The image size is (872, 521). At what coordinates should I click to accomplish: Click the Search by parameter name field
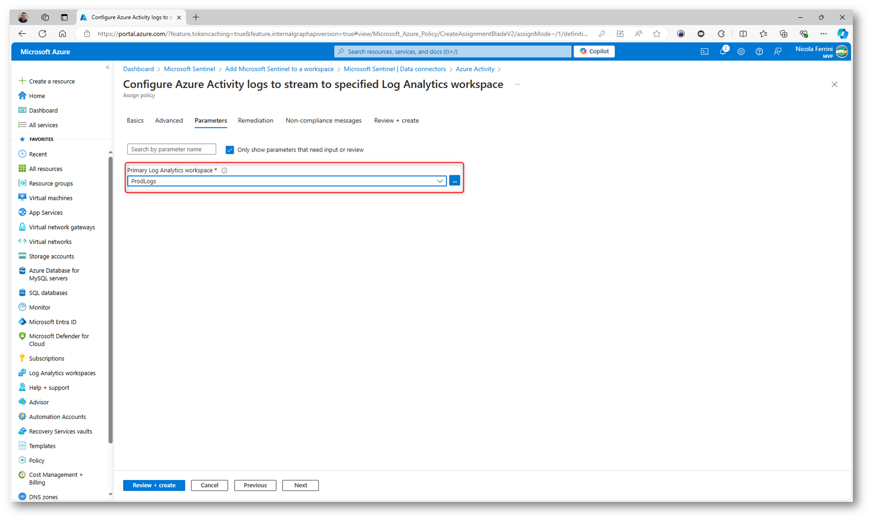171,149
